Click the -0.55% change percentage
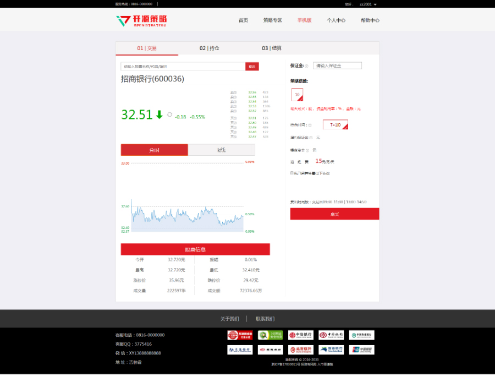The width and height of the screenshot is (495, 377). [197, 117]
